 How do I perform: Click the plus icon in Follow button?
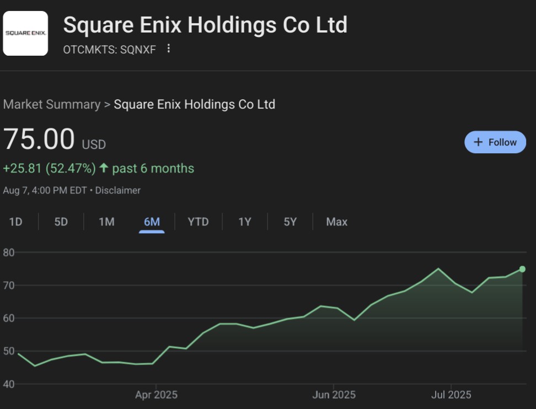tap(478, 142)
